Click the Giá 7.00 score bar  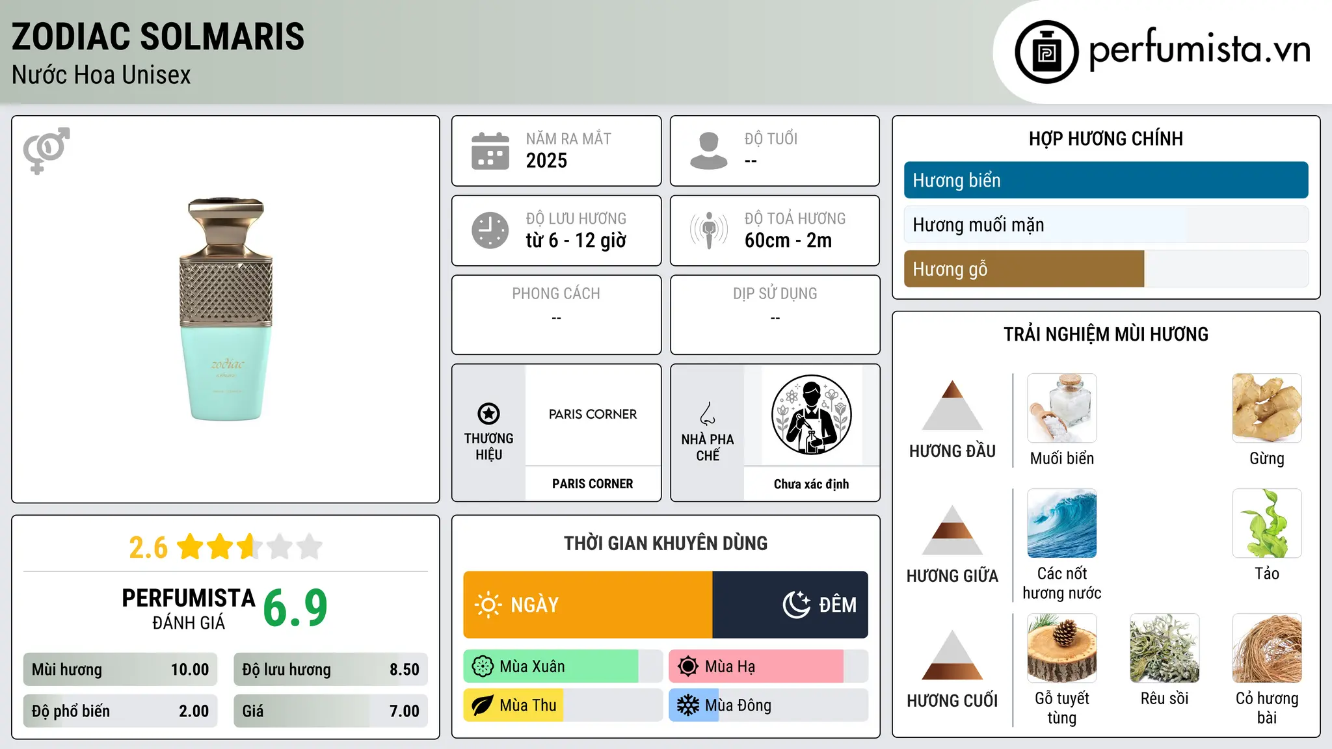point(330,711)
